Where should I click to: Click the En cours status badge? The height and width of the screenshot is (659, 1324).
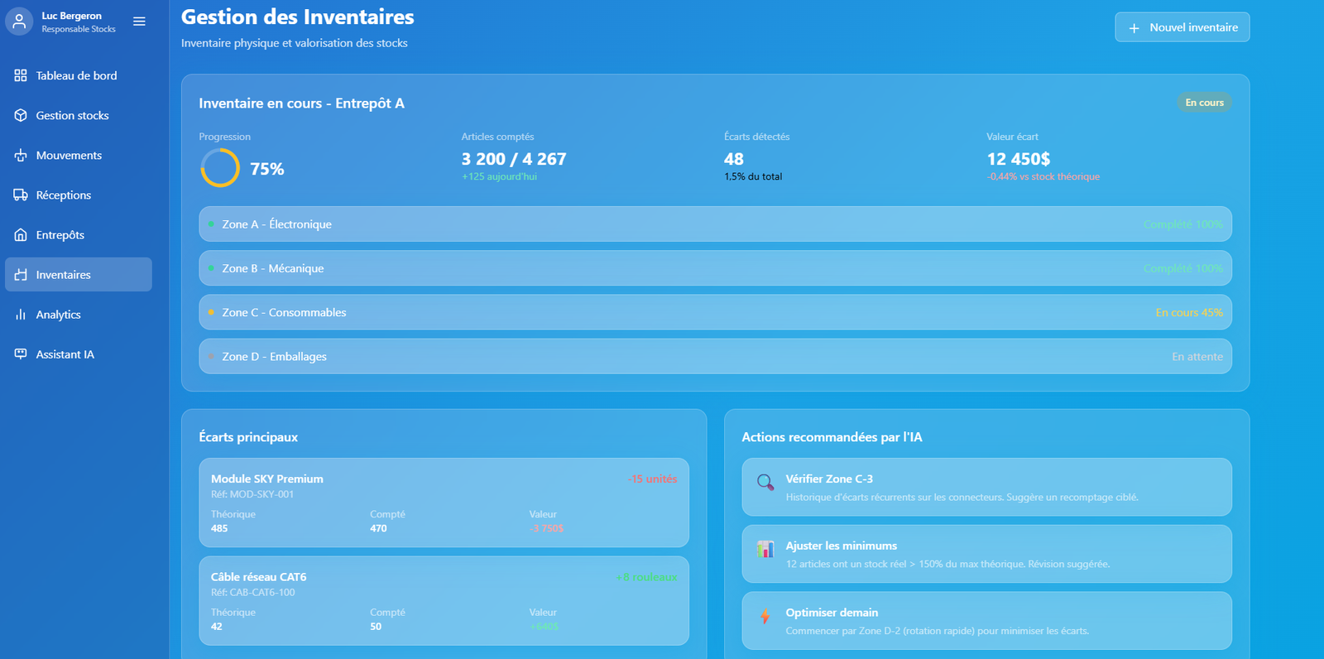click(x=1204, y=103)
